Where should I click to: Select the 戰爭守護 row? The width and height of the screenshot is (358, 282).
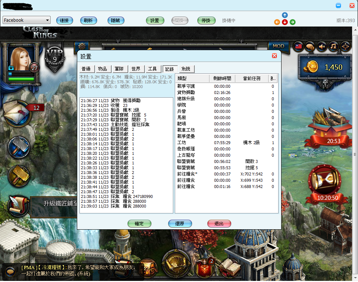226,86
